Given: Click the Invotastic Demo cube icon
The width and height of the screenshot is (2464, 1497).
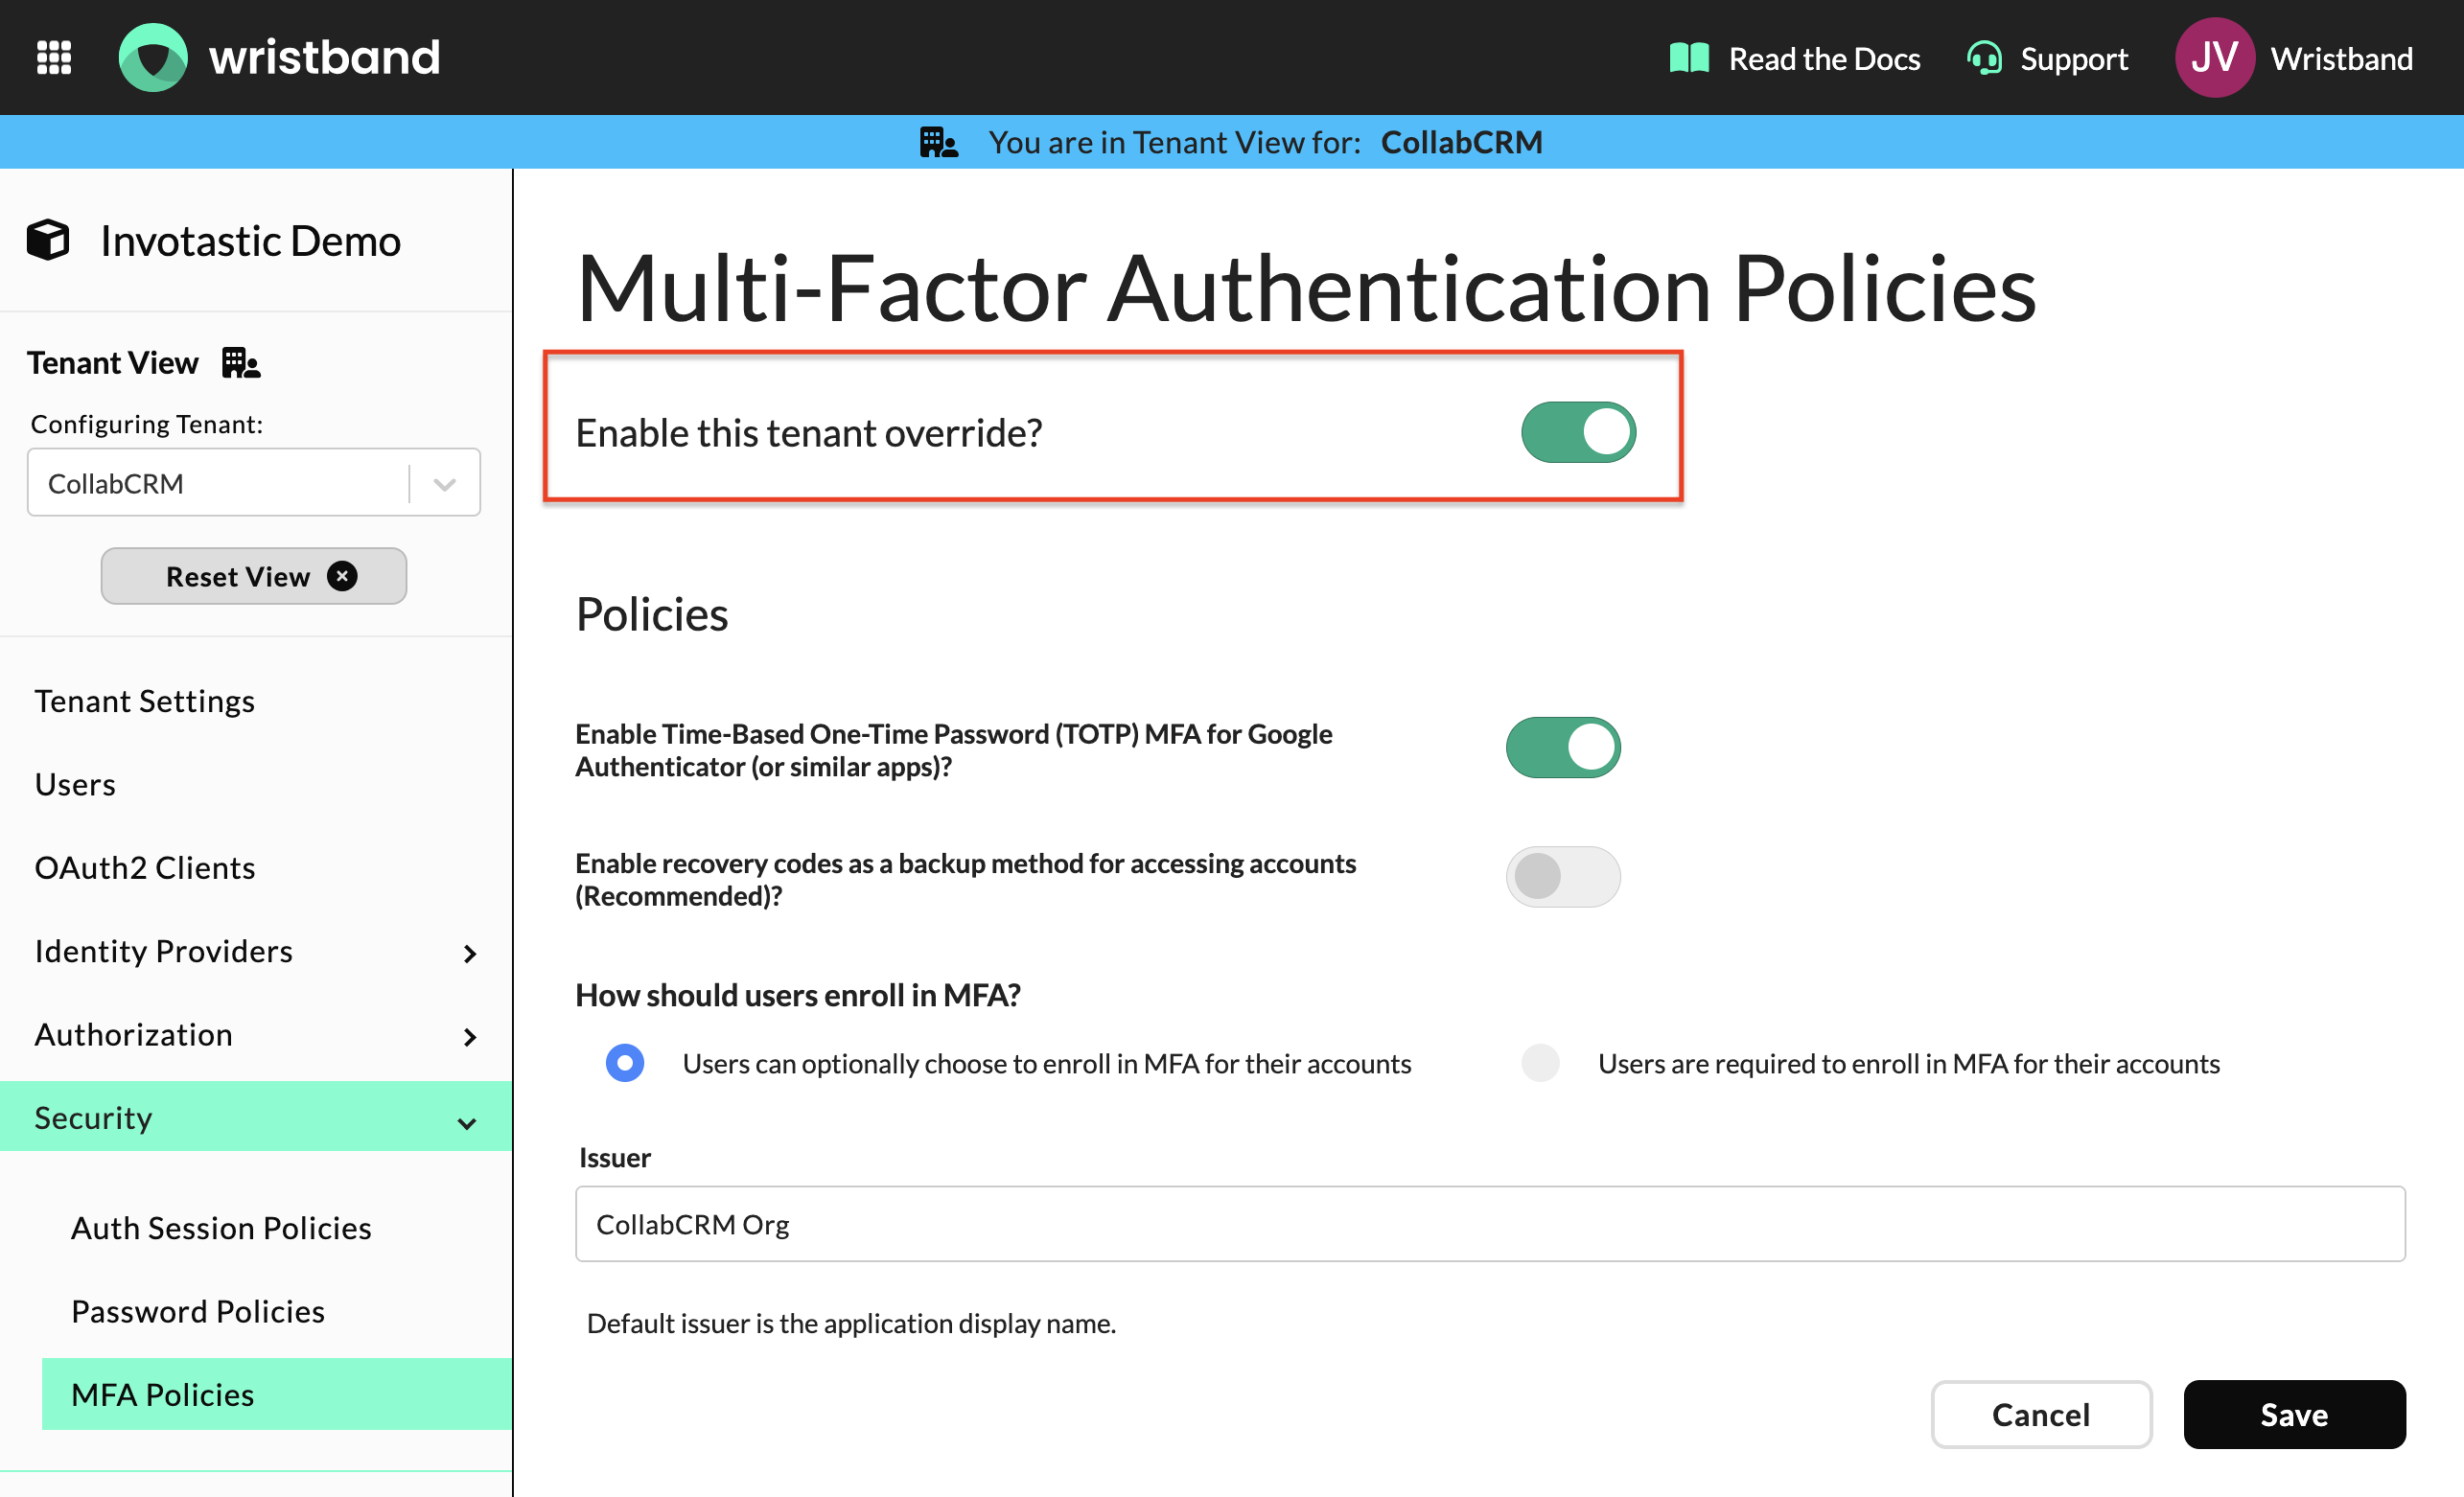Looking at the screenshot, I should [x=48, y=241].
